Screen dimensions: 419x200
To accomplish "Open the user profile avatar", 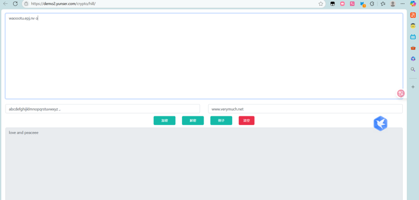I will (393, 4).
